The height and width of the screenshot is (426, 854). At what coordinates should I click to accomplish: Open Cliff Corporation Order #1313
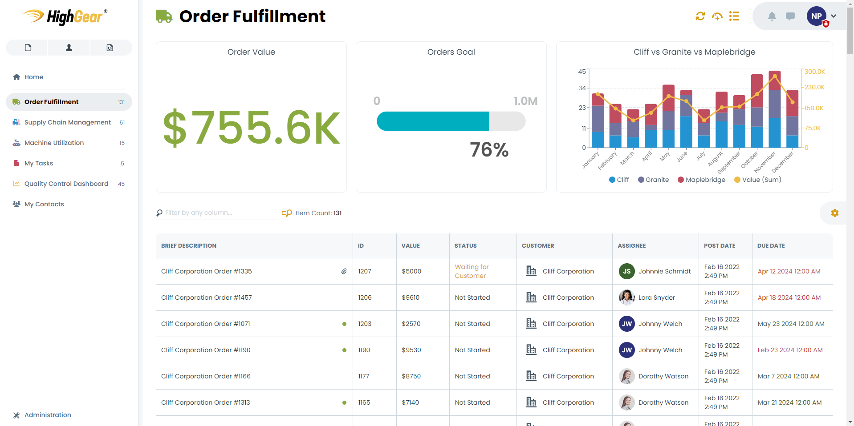tap(205, 402)
